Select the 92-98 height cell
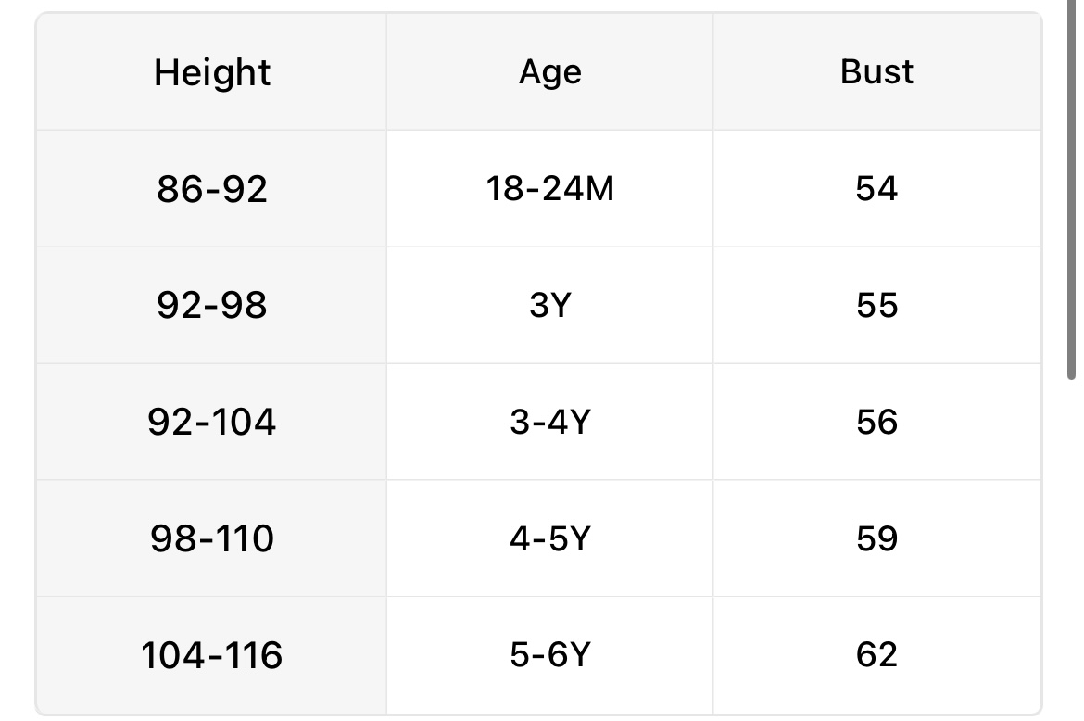The width and height of the screenshot is (1084, 721). (x=212, y=306)
